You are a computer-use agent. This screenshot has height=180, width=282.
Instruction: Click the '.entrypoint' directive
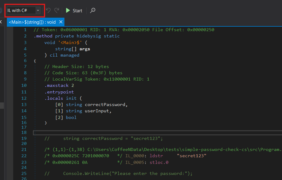click(59, 92)
